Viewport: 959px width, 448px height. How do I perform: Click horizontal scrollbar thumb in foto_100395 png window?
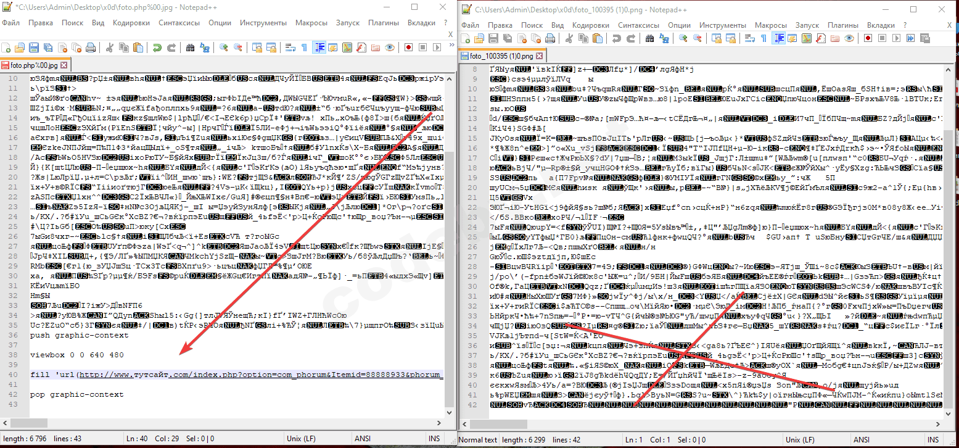498,424
